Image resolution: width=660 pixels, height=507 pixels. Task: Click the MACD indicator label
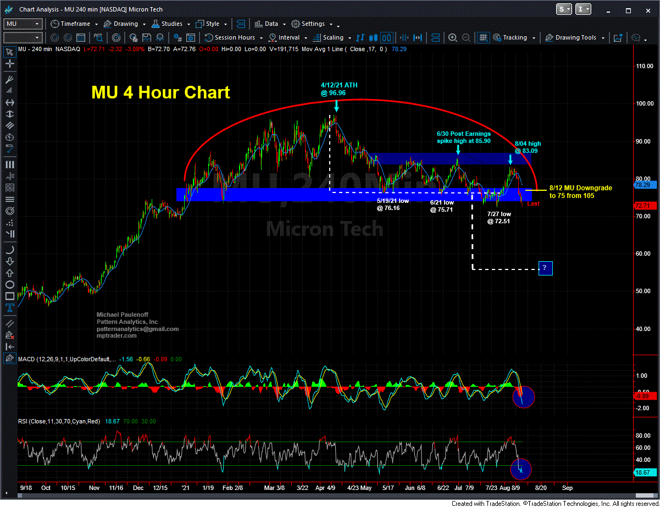[68, 359]
